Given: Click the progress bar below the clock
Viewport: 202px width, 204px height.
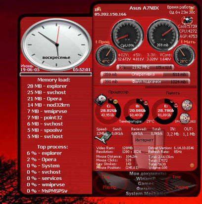Looking at the screenshot, I should [x=55, y=74].
